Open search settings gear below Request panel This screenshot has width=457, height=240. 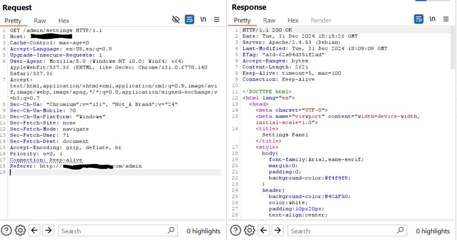[20, 230]
